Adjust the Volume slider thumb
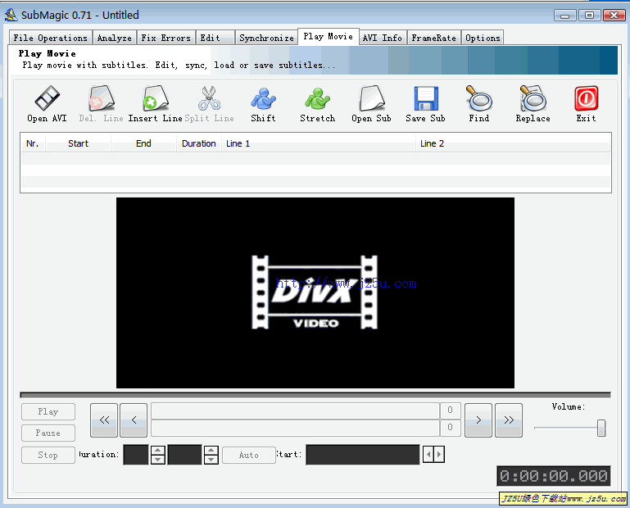630x508 pixels. 601,428
